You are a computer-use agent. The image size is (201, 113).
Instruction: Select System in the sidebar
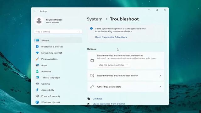coord(58,40)
